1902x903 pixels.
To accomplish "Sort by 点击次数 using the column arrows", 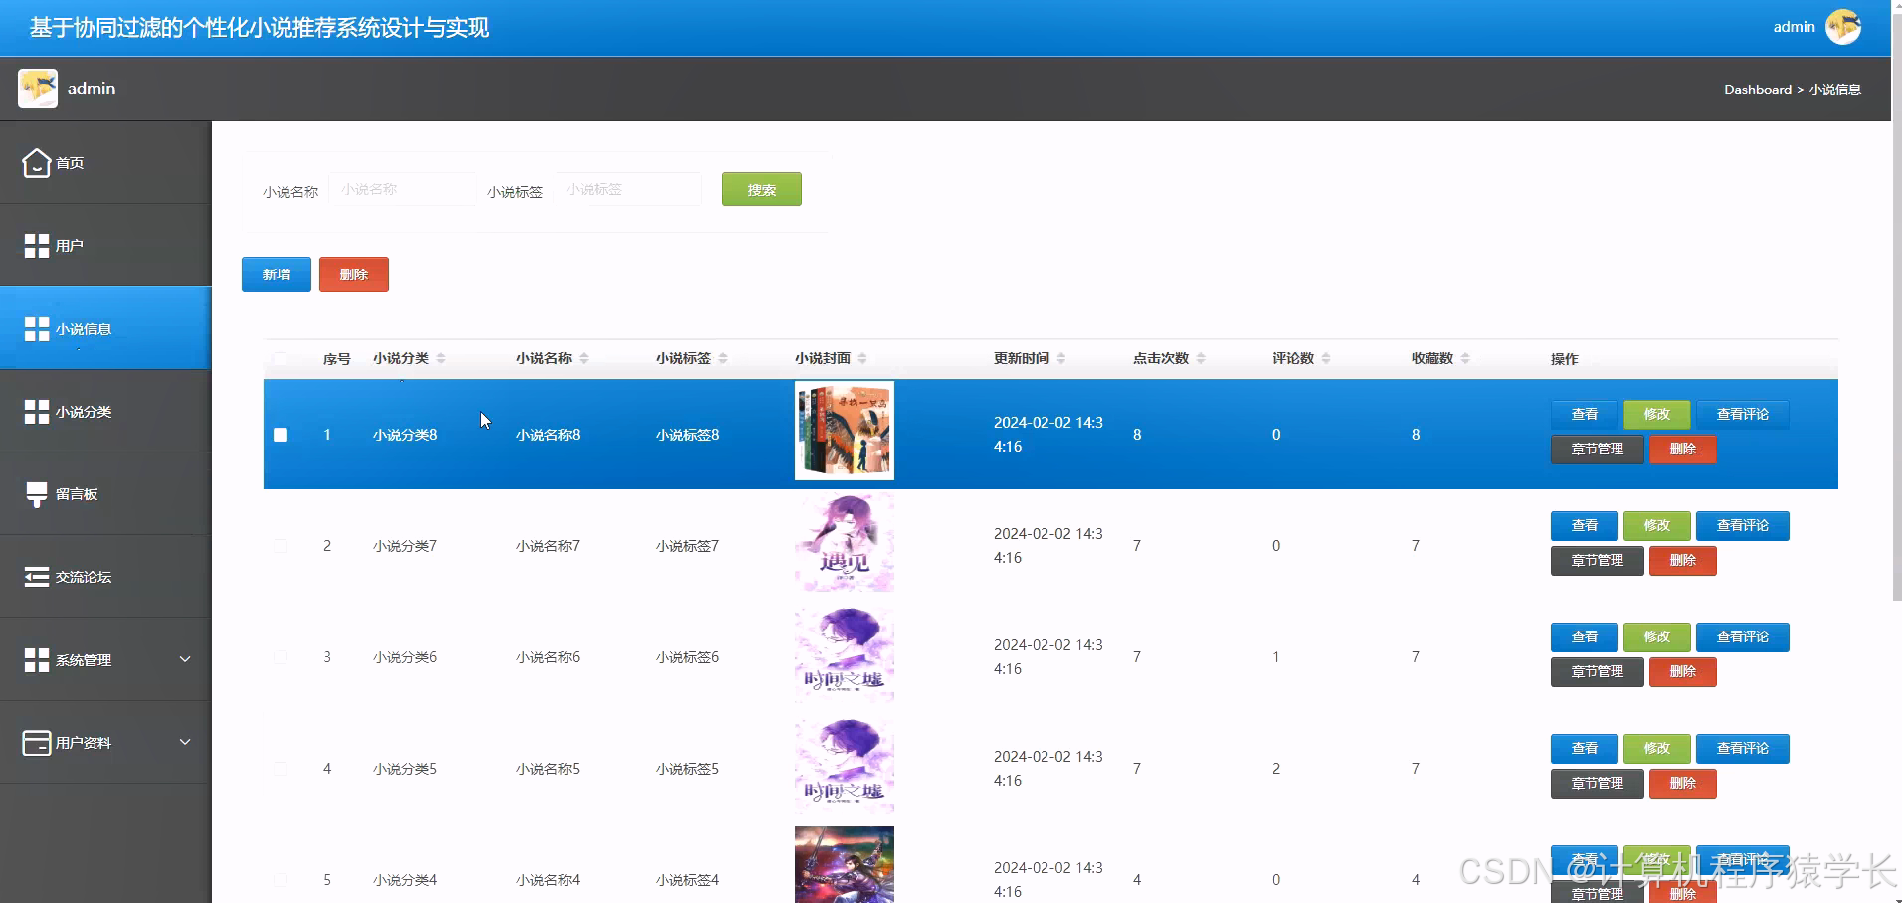I will click(x=1203, y=358).
